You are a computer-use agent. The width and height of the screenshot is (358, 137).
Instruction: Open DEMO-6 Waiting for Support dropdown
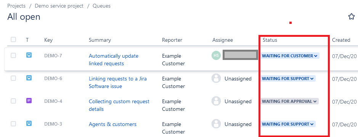(x=288, y=79)
